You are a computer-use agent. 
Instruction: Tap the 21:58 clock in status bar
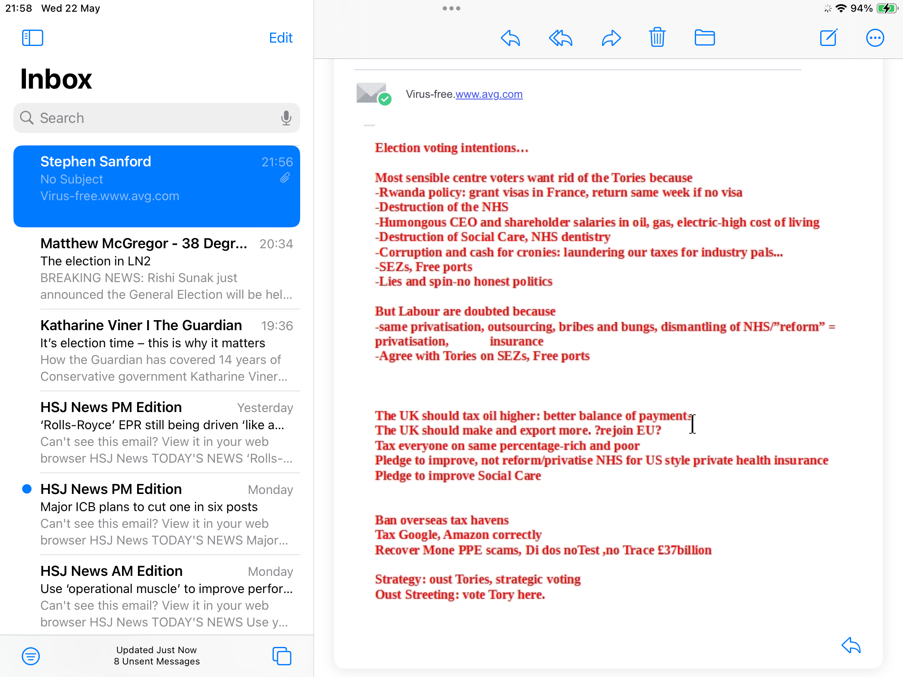click(19, 8)
